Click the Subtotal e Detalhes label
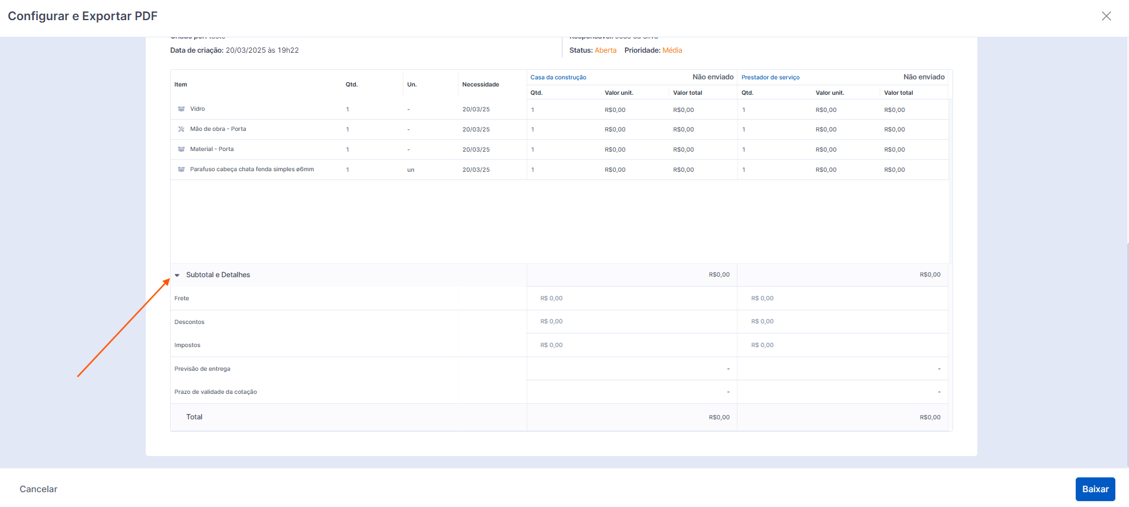Screen dimensions: 1129x507 (x=218, y=275)
